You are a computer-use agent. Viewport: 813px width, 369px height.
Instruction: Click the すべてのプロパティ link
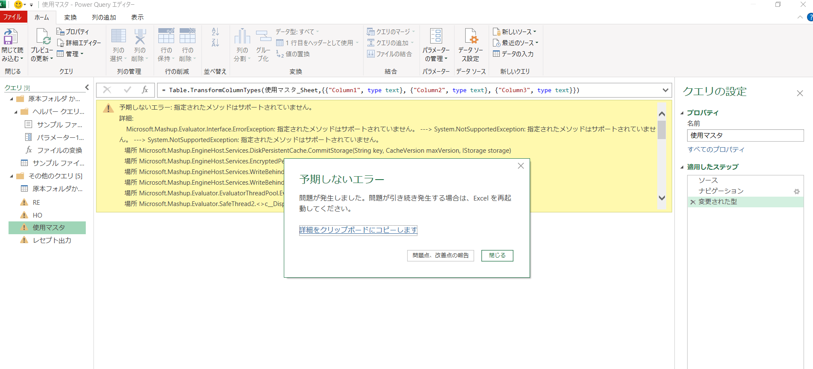point(716,149)
